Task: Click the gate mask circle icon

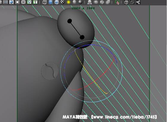Action: 17,2
